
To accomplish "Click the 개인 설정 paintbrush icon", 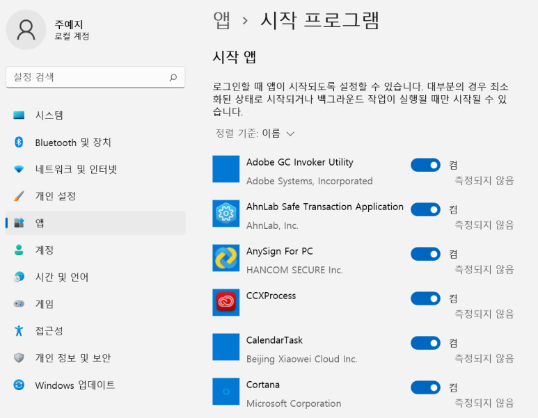I will tap(19, 196).
